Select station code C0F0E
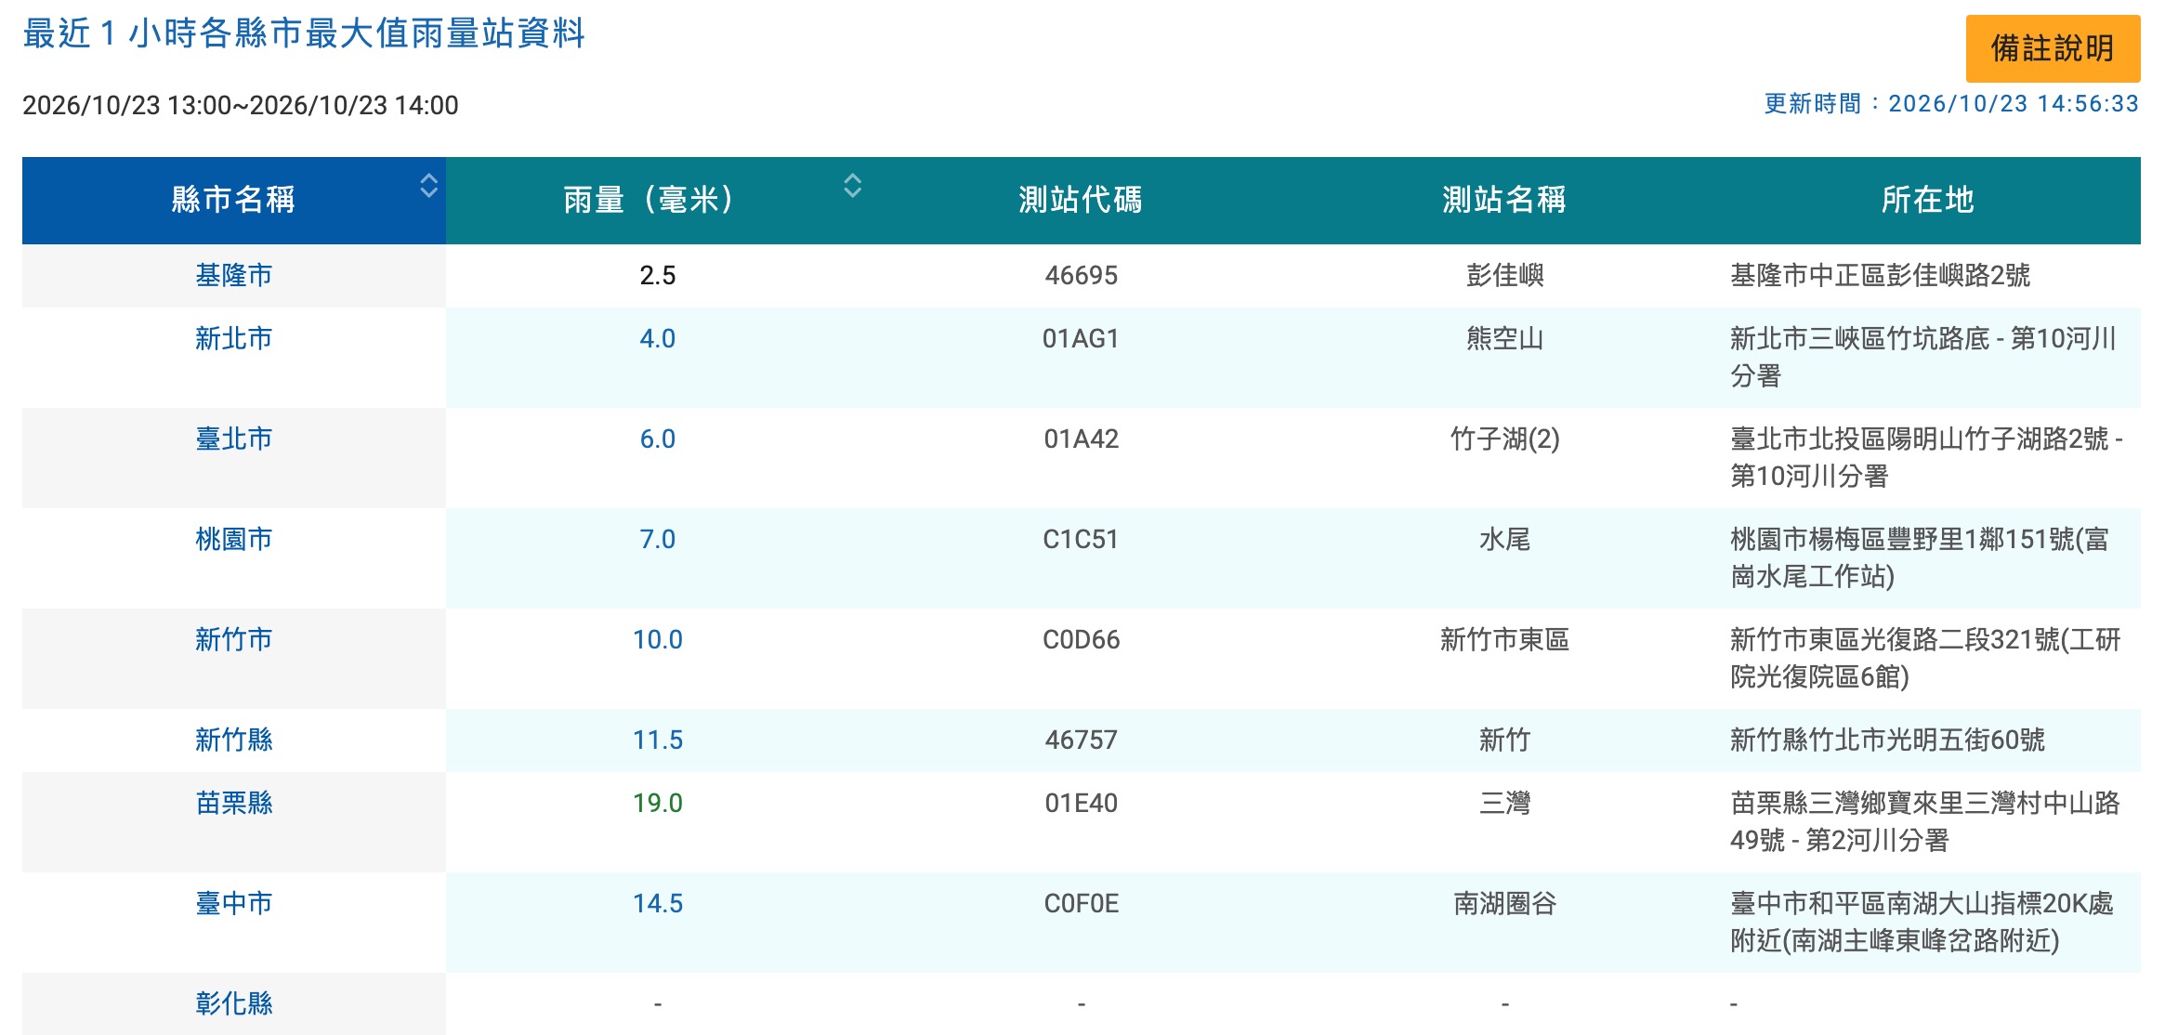The image size is (2165, 1035). click(x=1082, y=903)
